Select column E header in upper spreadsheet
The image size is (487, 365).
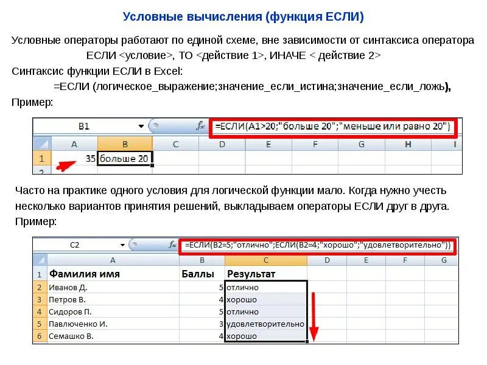[x=268, y=144]
